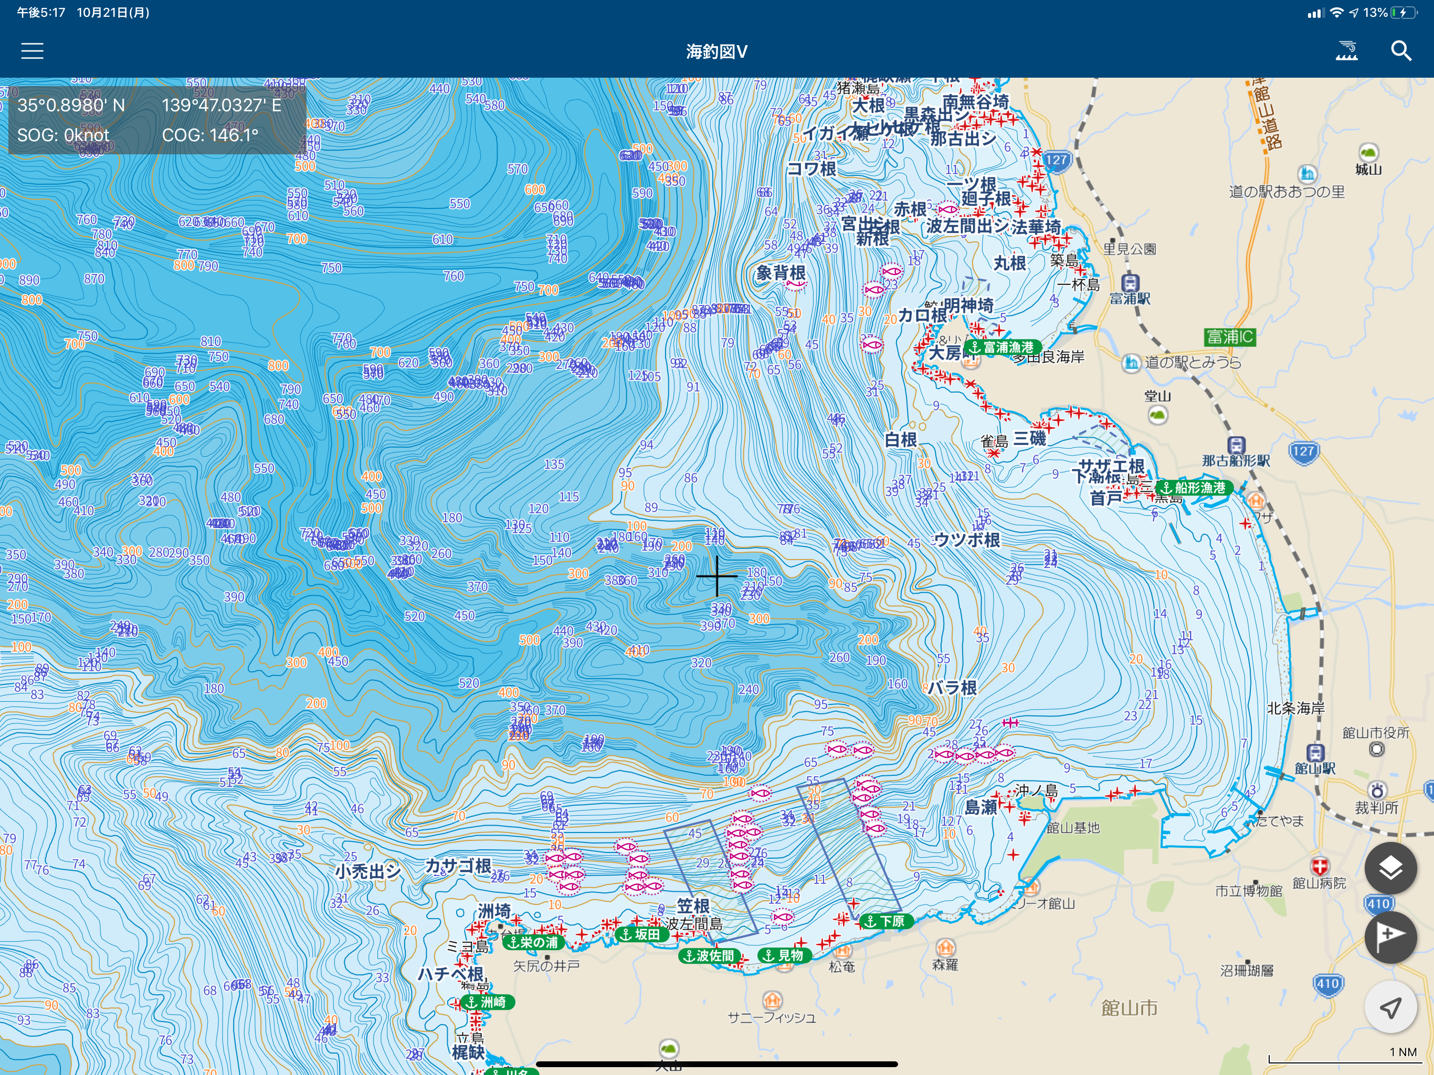Tap the 館山駅 station icon
The width and height of the screenshot is (1434, 1075).
point(1315,753)
